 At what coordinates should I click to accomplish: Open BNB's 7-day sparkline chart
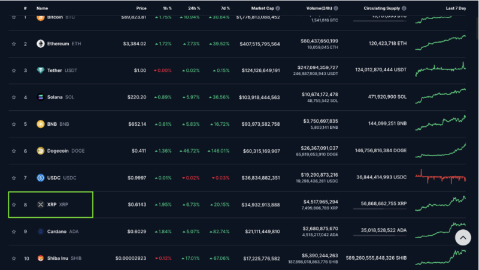coord(440,123)
